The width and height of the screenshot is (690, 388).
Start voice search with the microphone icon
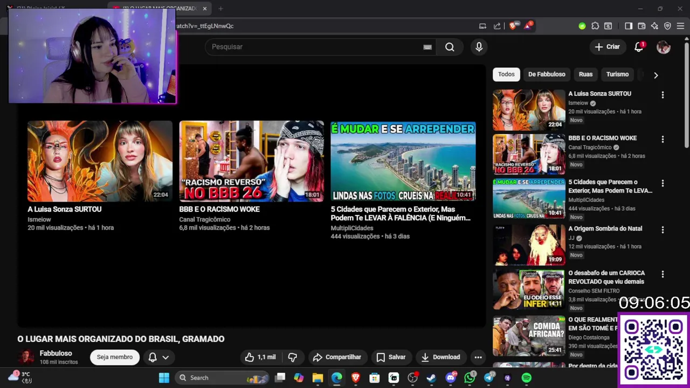point(479,47)
